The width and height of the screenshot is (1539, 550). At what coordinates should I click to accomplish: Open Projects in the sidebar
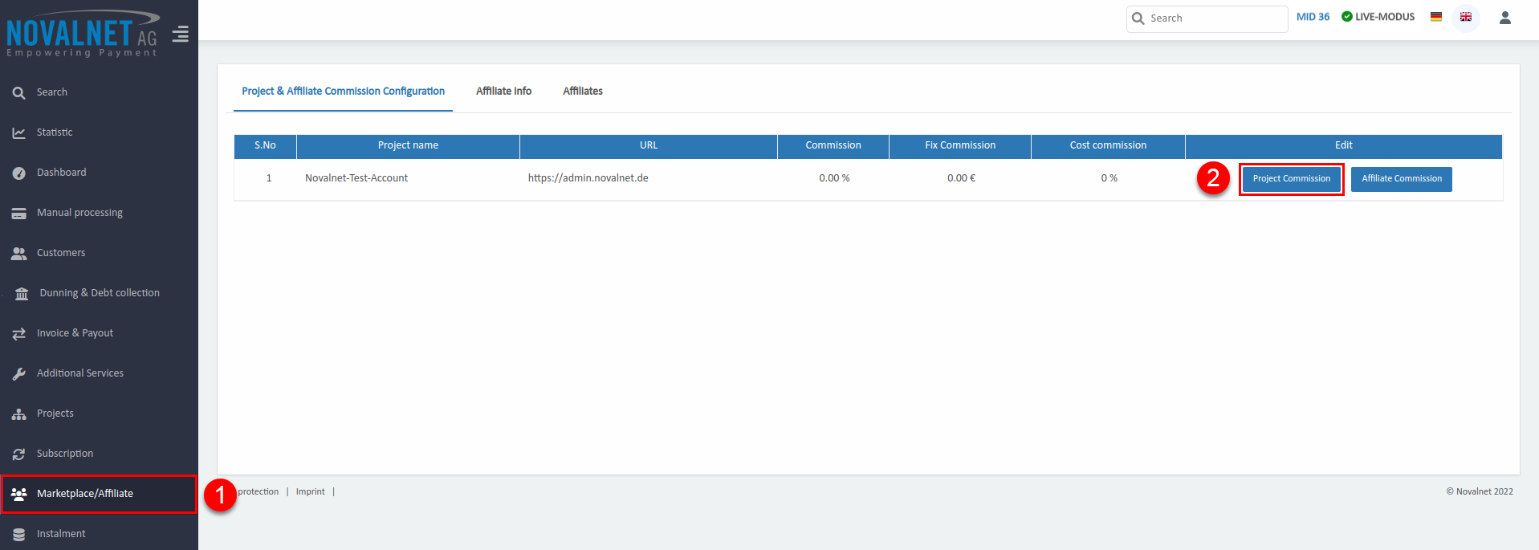click(55, 414)
